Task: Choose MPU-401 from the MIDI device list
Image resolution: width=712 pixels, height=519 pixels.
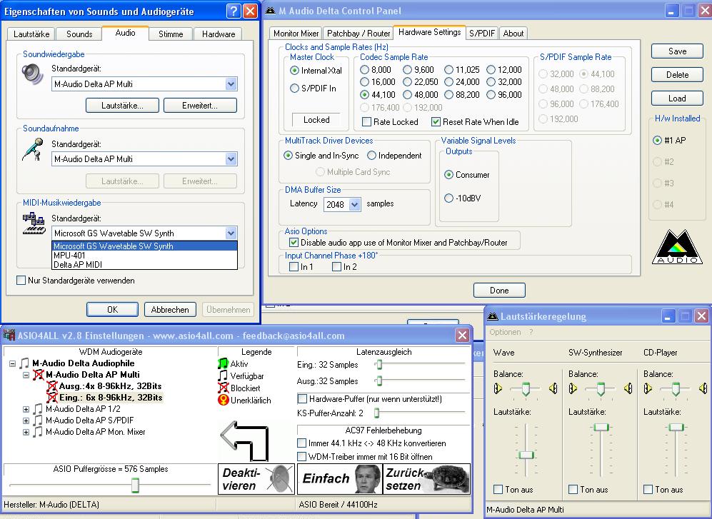Action: [x=144, y=255]
